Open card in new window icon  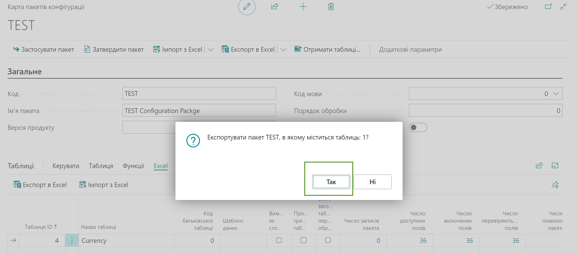[x=548, y=6]
